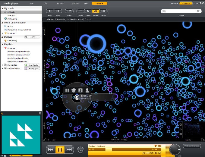Image resolution: width=205 pixels, height=157 pixels.
Task: Skip to the next track
Action: tap(69, 149)
